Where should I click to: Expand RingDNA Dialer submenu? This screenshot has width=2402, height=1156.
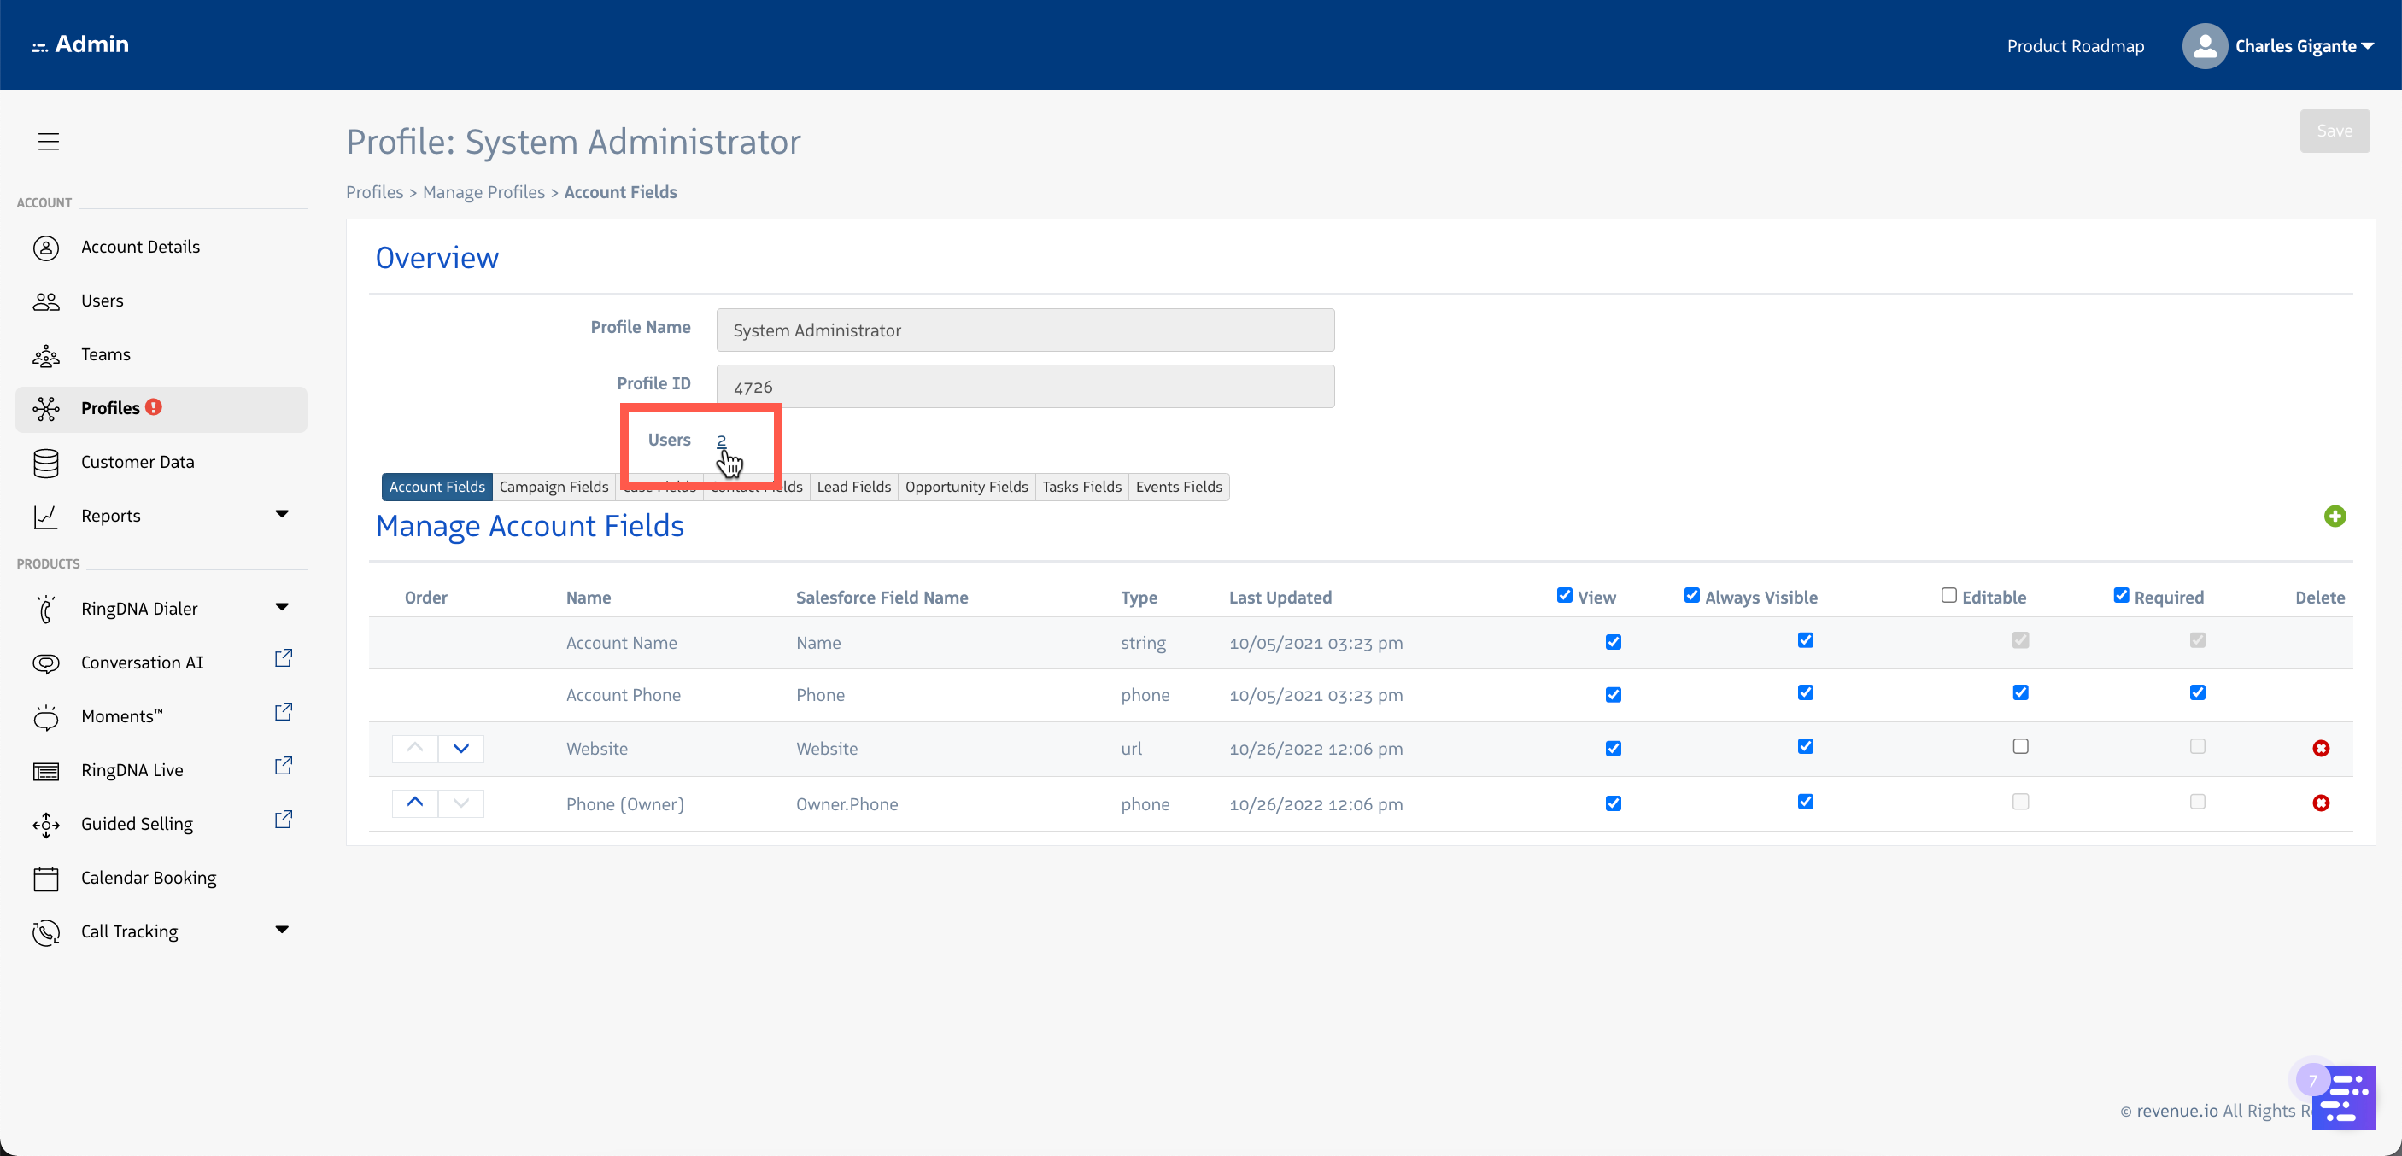point(282,608)
